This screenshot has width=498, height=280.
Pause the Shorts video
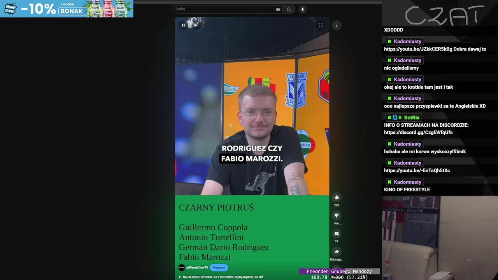tap(183, 25)
